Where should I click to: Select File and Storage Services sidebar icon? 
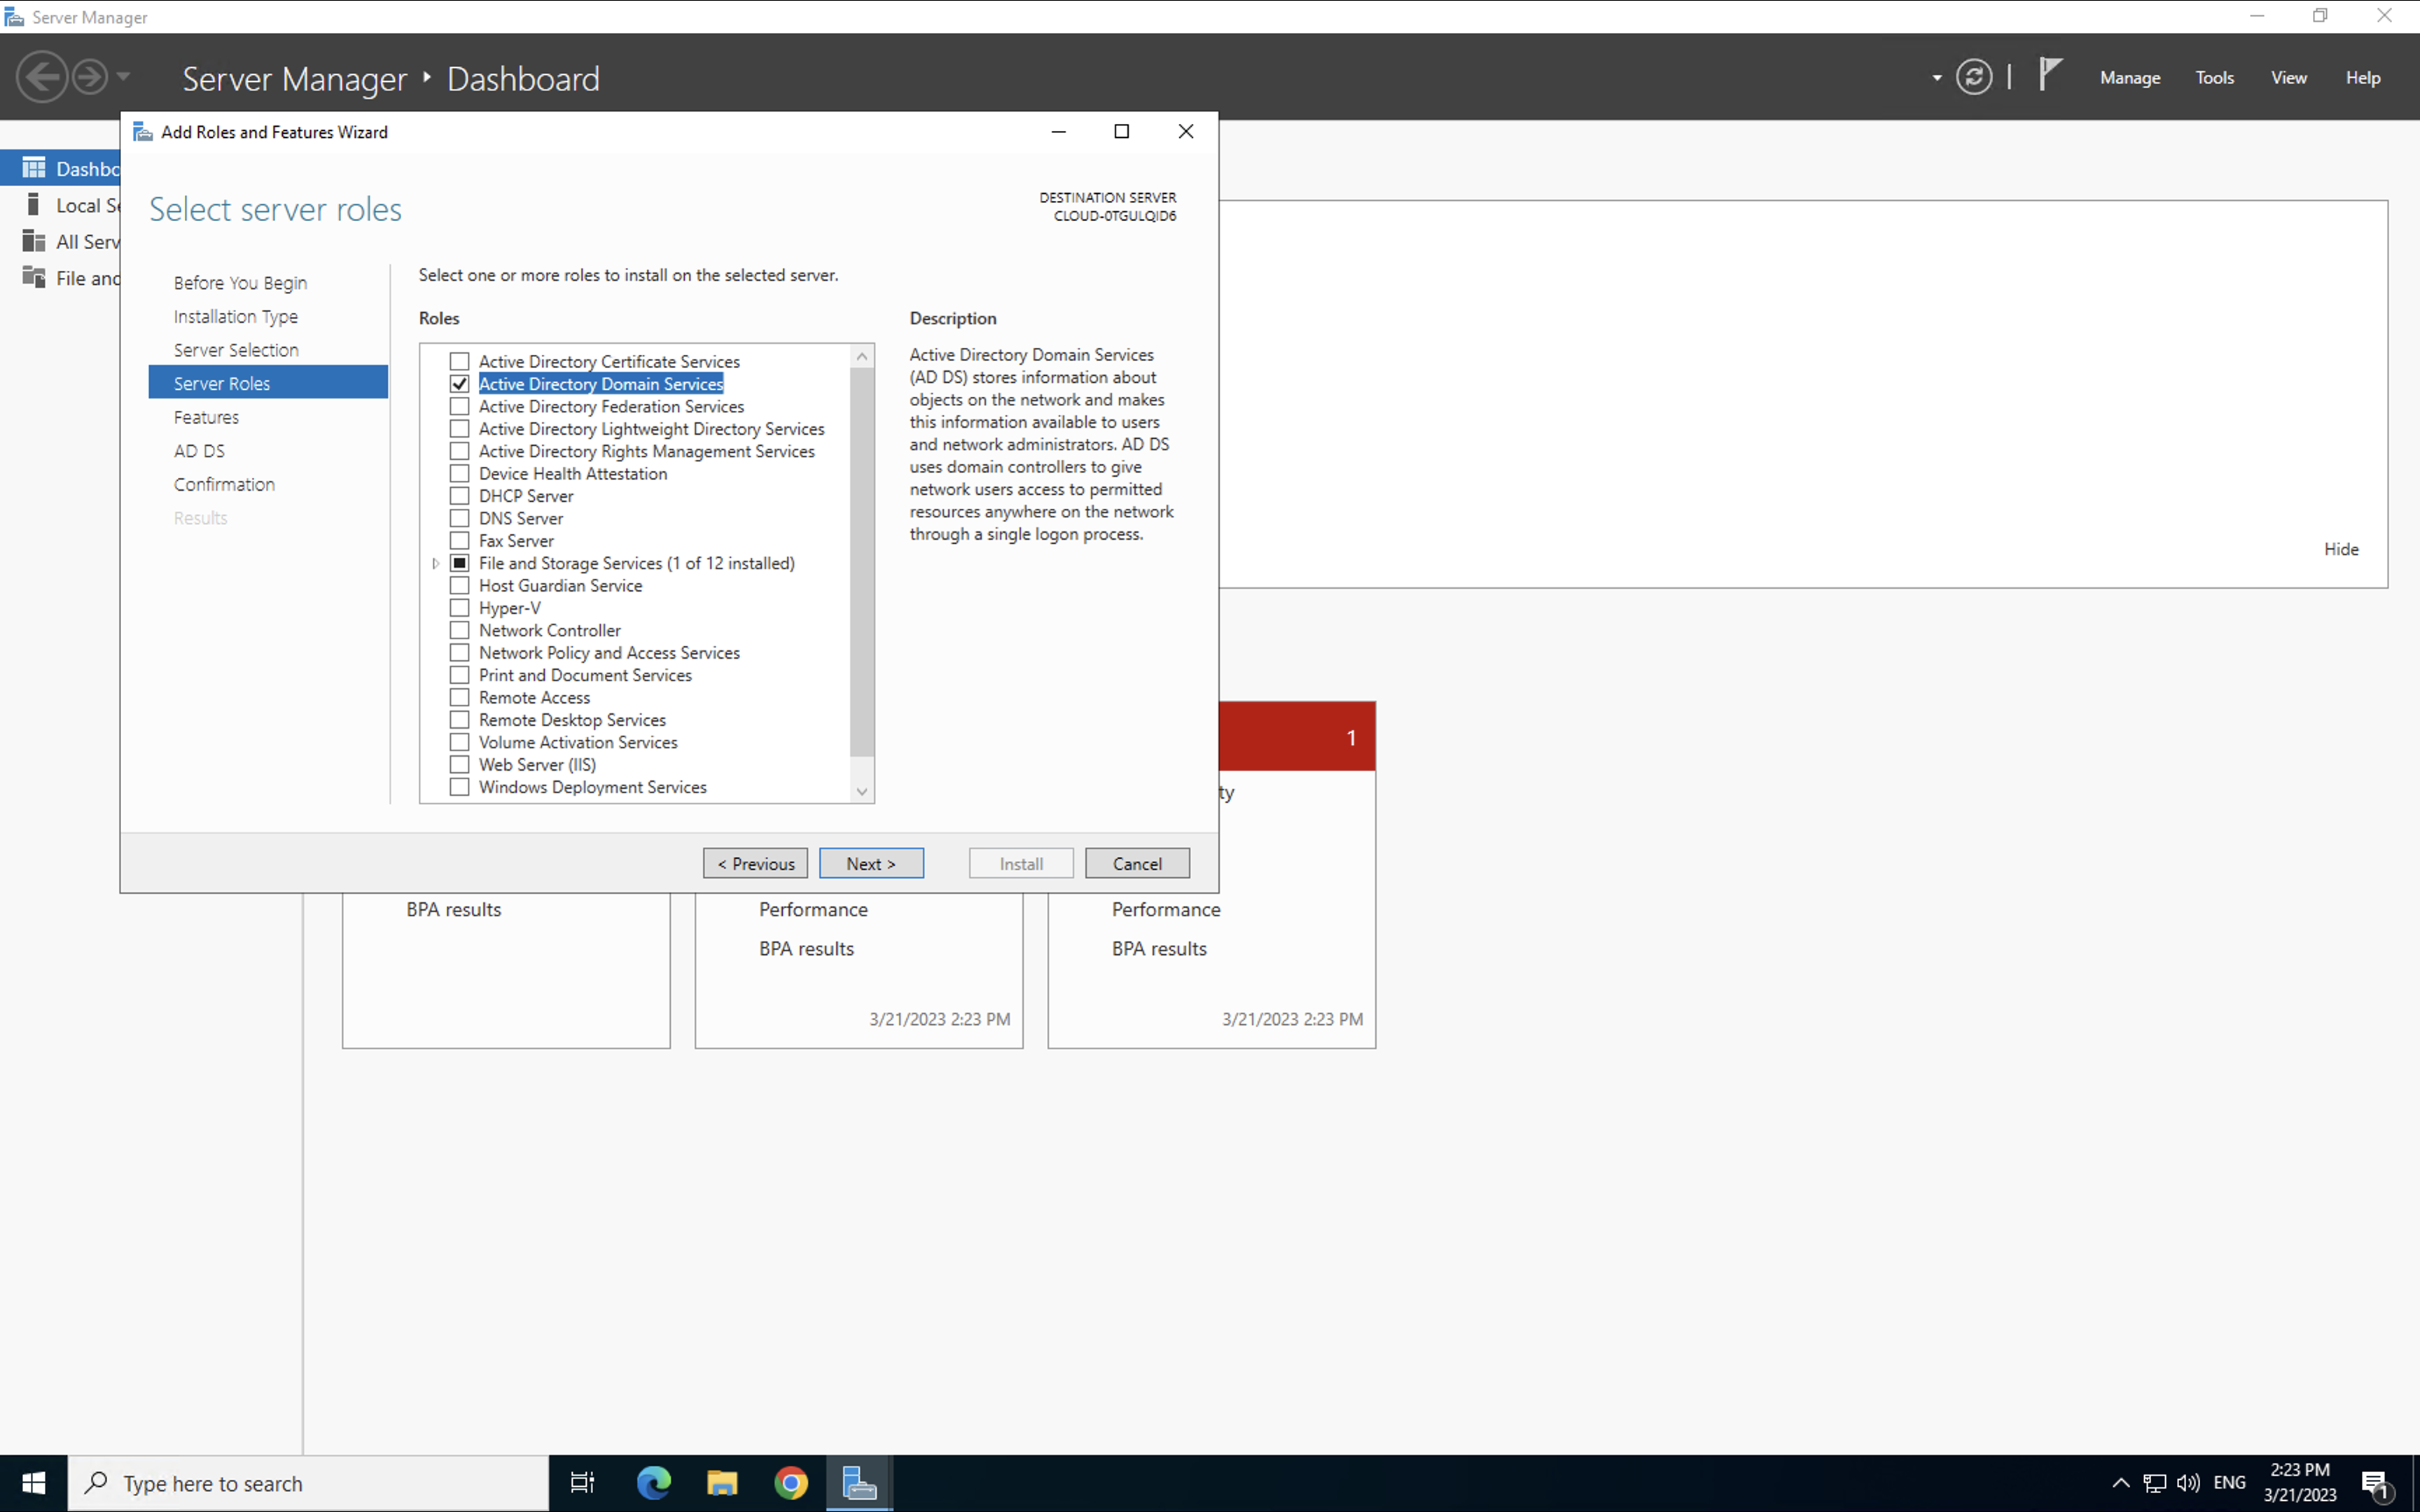[x=34, y=278]
